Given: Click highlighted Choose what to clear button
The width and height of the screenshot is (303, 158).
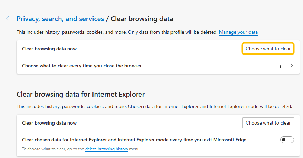Looking at the screenshot, I should [x=268, y=49].
